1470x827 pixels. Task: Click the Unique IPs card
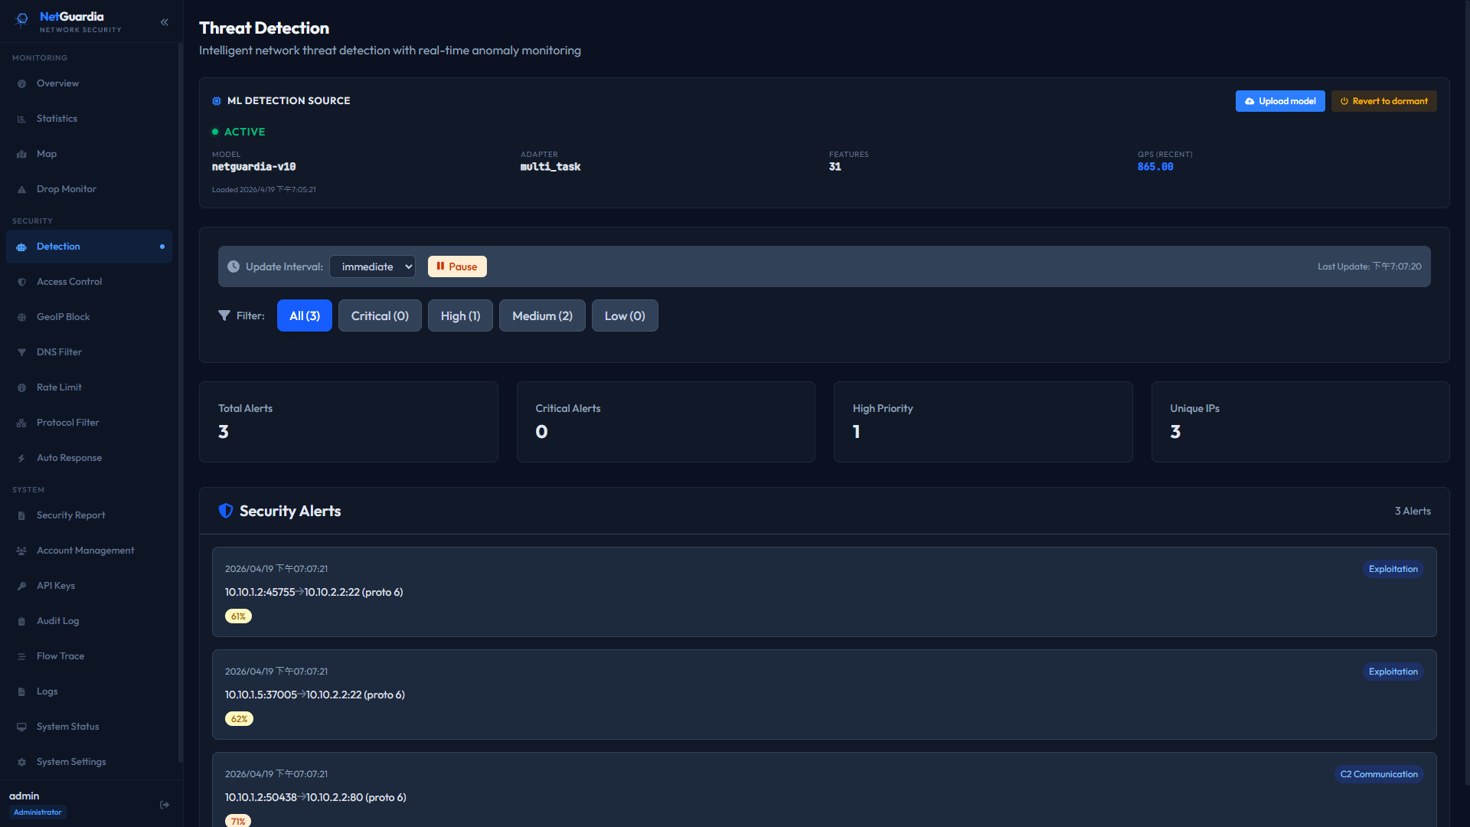[1300, 422]
